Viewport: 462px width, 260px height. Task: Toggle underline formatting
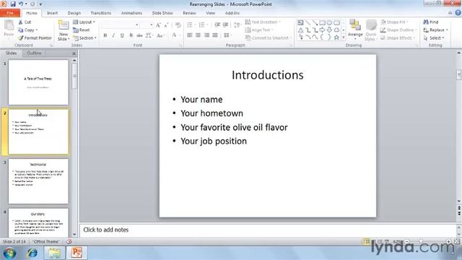pos(122,35)
